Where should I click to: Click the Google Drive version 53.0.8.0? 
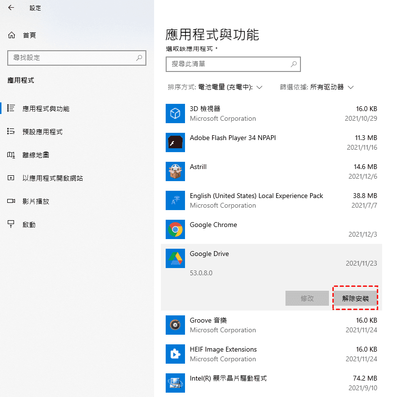[x=201, y=273]
